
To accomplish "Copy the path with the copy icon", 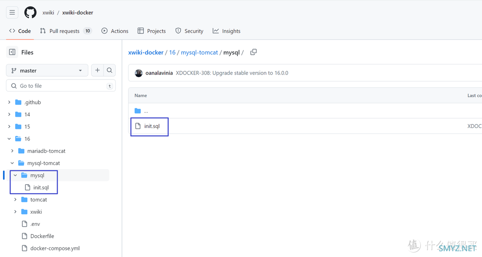I will pyautogui.click(x=253, y=52).
